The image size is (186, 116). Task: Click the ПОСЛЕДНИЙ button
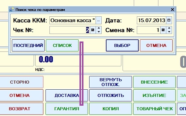28,45
